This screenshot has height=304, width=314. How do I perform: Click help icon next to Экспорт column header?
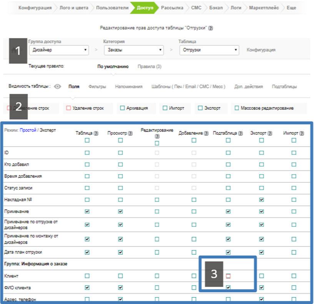[271, 133]
